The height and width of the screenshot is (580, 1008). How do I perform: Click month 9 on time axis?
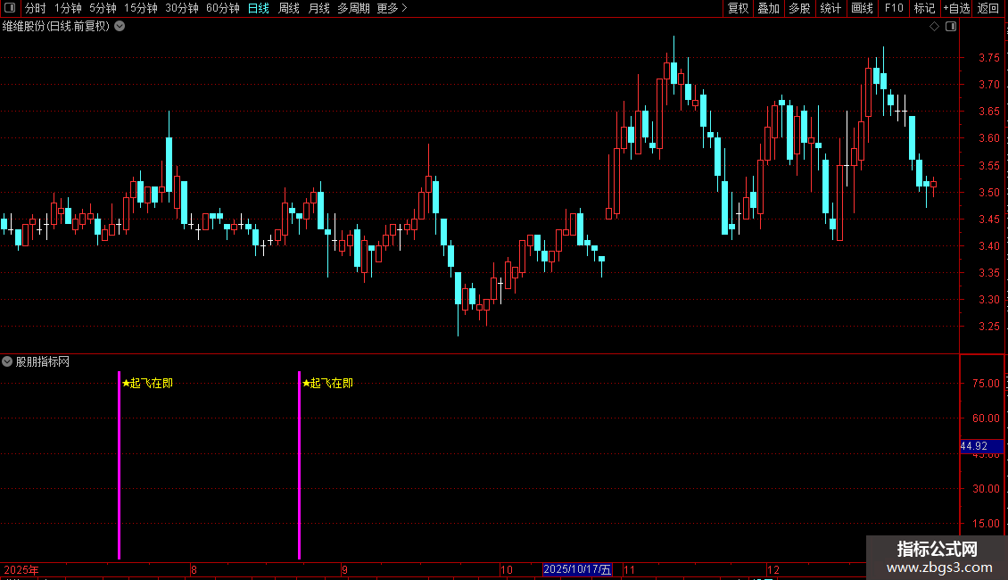point(344,569)
